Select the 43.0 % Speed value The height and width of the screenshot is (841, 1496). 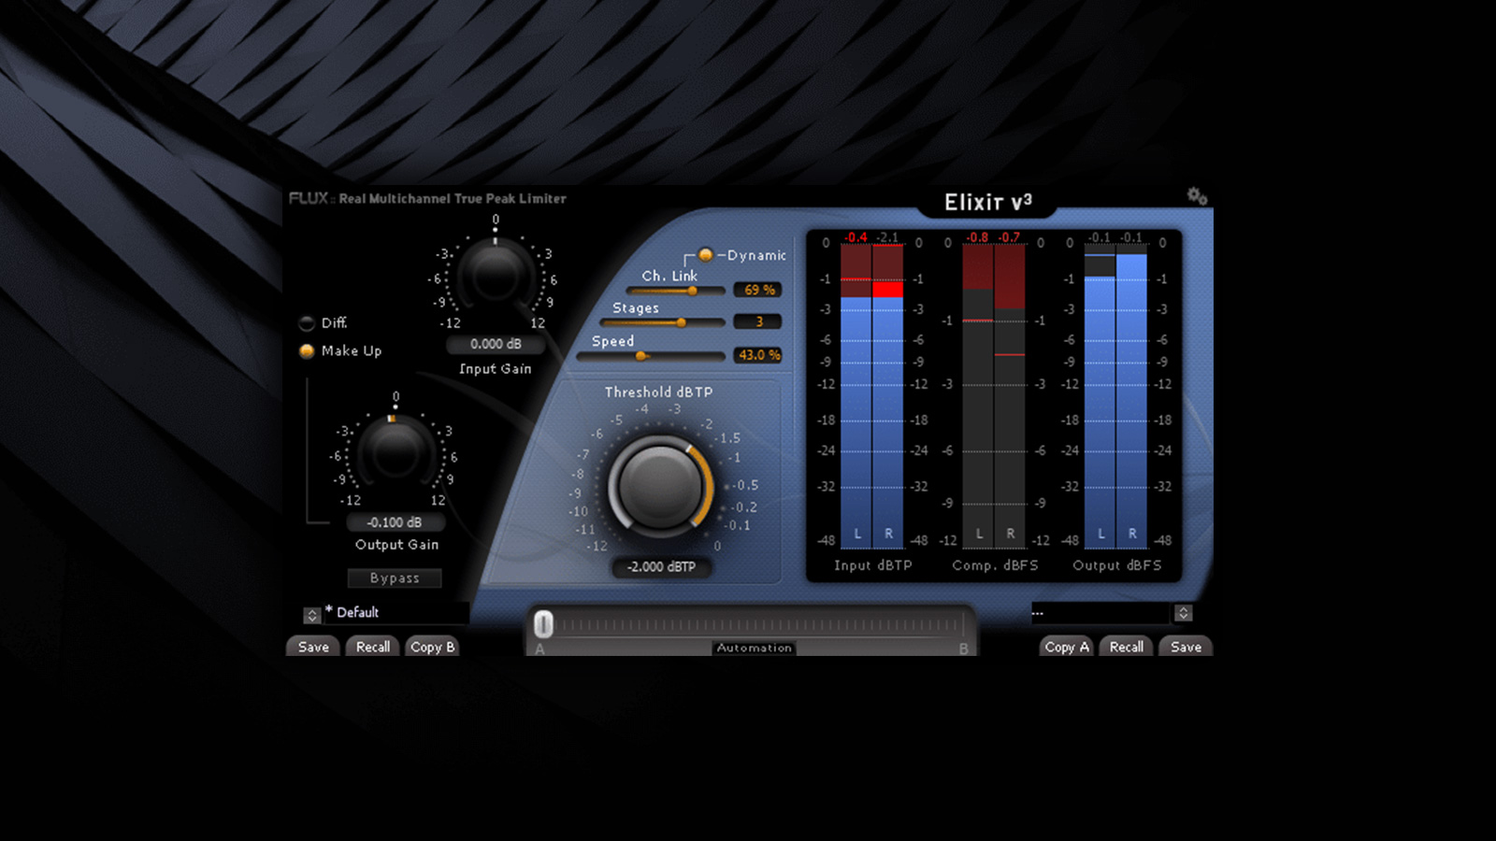(x=758, y=355)
